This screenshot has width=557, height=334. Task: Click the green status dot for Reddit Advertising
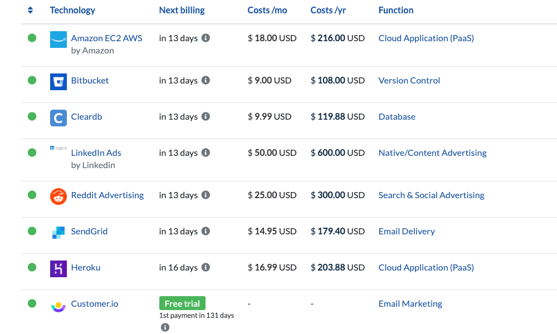click(32, 195)
